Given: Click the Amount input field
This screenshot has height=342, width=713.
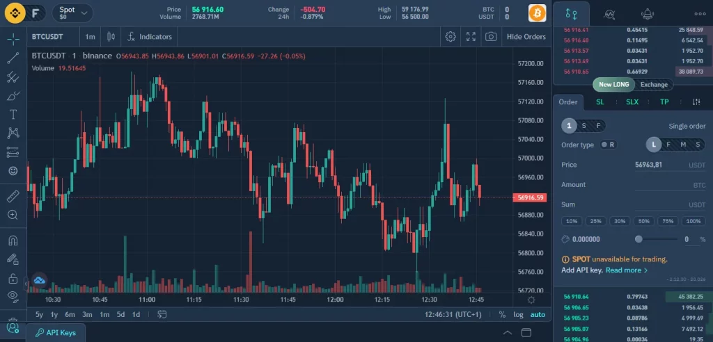Looking at the screenshot, I should coord(671,185).
